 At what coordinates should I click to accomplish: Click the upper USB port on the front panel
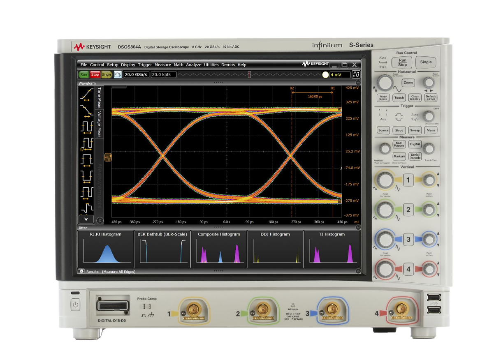tap(433, 298)
